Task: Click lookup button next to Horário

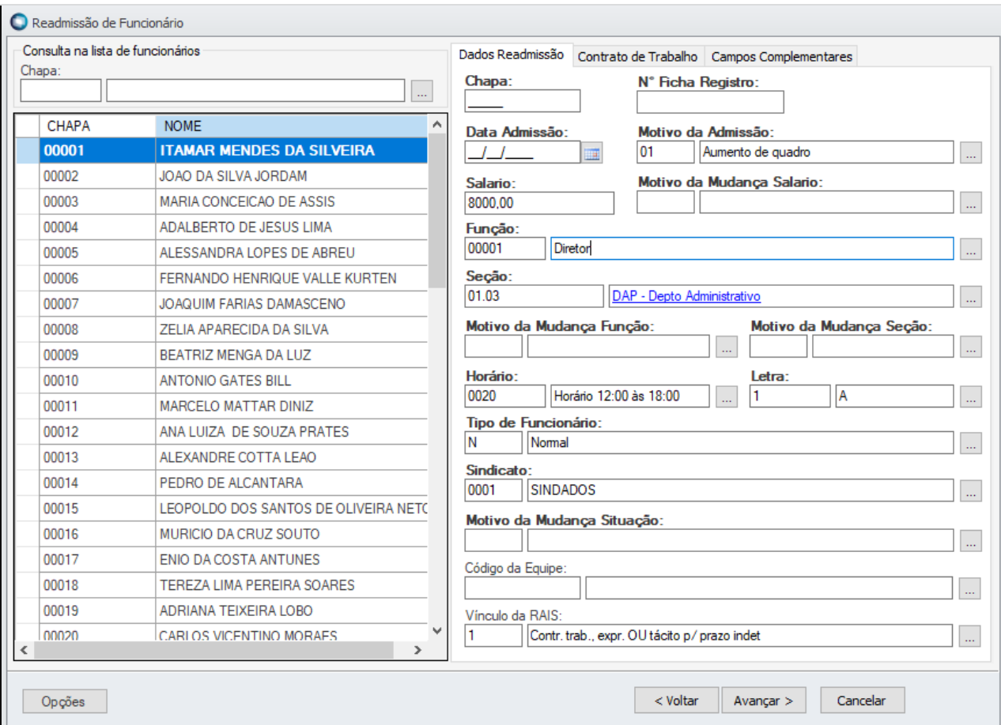Action: coord(726,397)
